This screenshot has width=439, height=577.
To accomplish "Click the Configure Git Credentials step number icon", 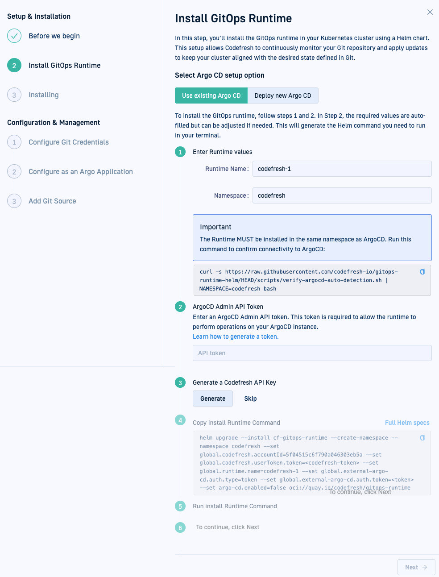I will coord(14,142).
